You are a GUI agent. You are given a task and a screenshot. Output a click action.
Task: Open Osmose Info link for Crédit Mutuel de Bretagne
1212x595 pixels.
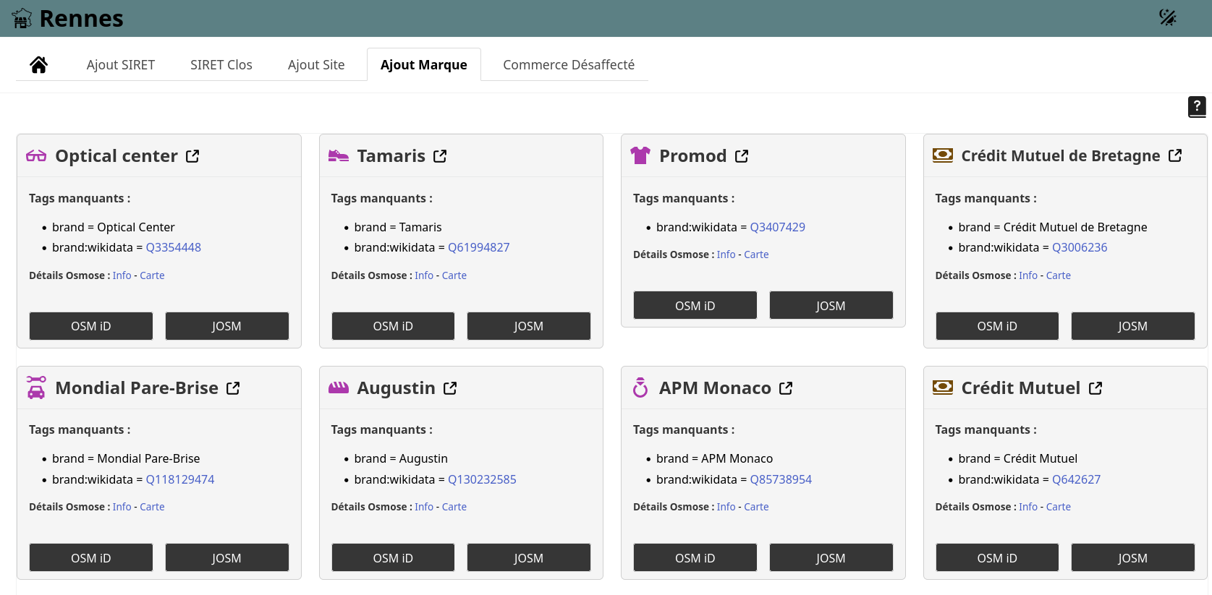(1028, 275)
